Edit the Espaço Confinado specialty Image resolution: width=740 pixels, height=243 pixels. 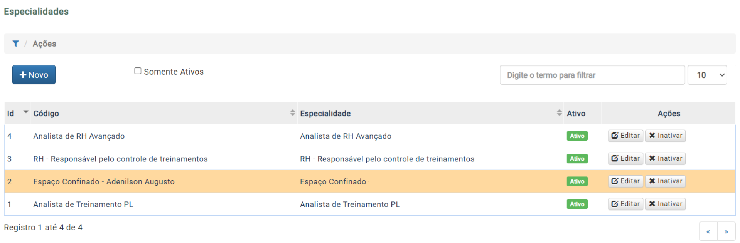[625, 181]
